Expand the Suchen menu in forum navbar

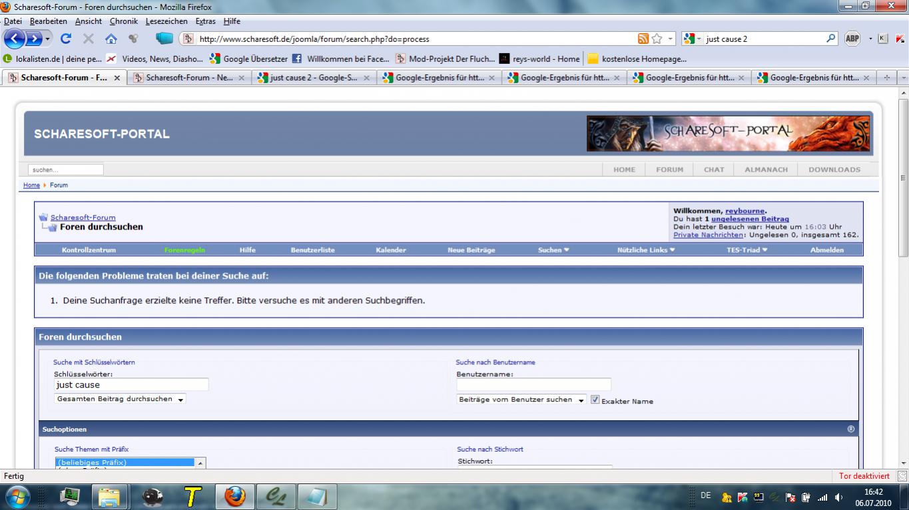[553, 250]
